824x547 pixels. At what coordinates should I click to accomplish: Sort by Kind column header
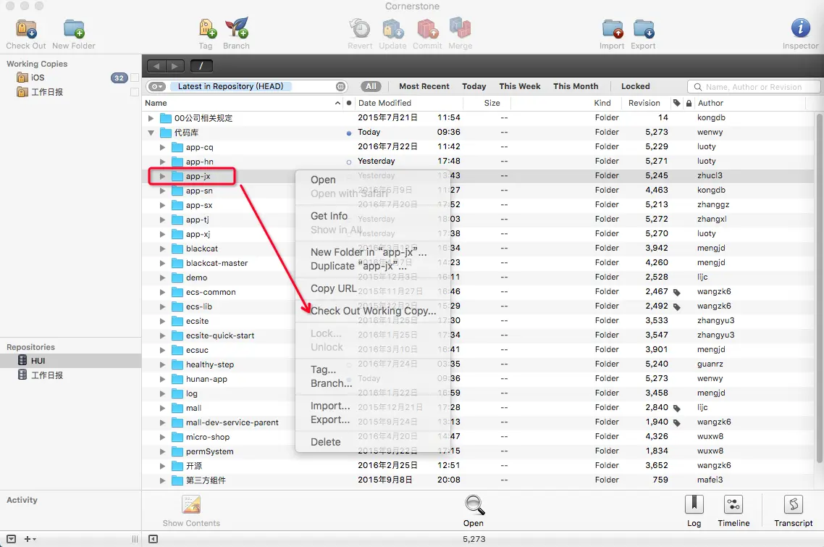click(x=602, y=103)
